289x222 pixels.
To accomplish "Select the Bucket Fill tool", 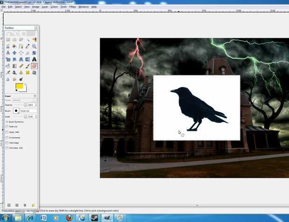I will click(x=8, y=66).
